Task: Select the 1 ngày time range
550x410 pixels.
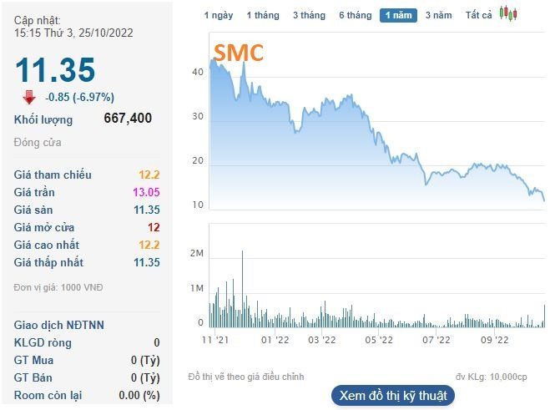Action: pos(219,15)
